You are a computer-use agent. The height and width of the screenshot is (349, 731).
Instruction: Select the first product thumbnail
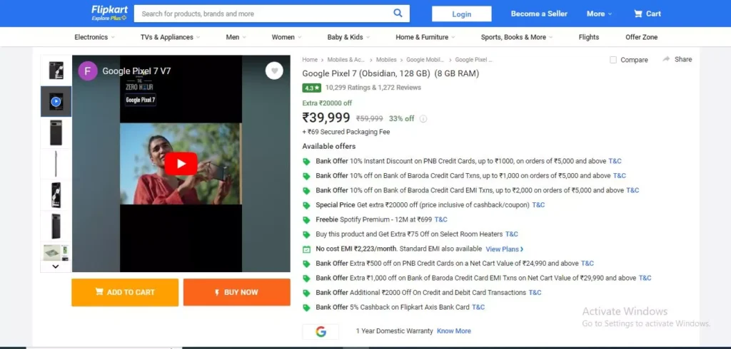coord(56,71)
